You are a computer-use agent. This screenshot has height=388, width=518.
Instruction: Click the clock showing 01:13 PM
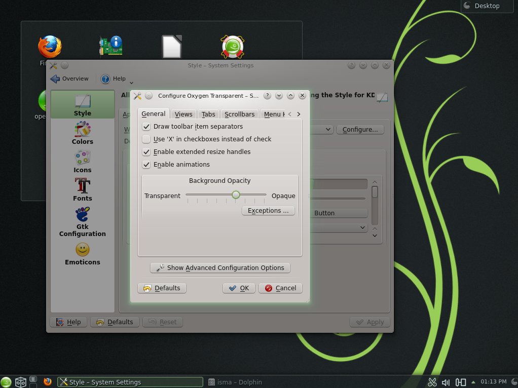[494, 382]
